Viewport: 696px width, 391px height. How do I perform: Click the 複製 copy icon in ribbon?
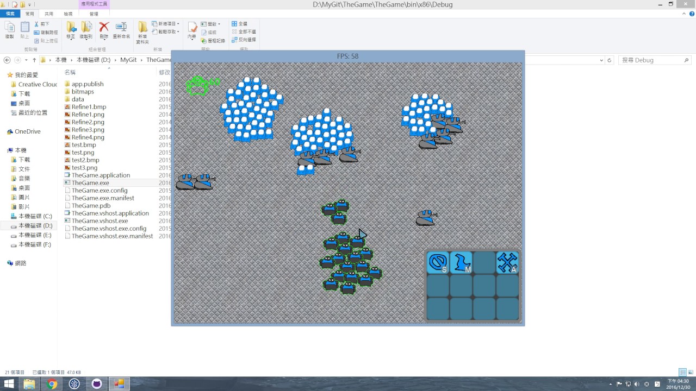9,30
